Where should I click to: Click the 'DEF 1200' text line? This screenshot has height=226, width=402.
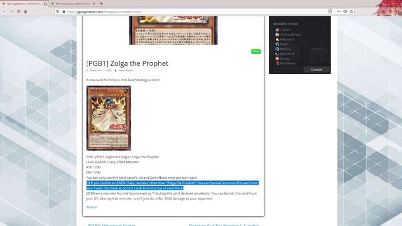coord(94,173)
